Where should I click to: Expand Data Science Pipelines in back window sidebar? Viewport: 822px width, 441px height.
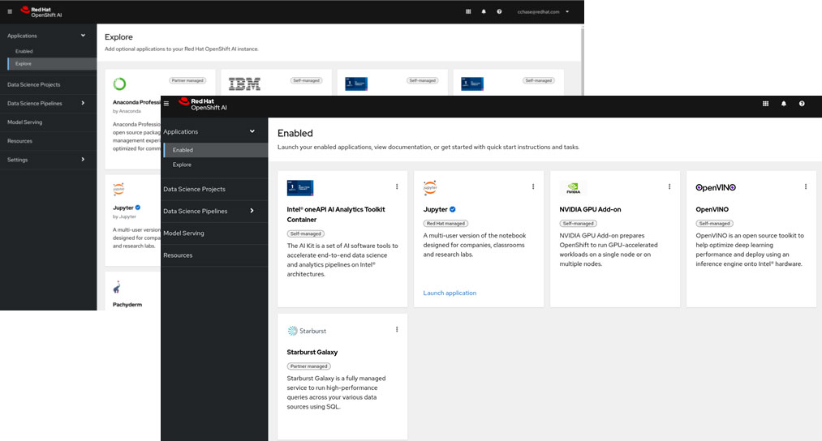point(83,103)
